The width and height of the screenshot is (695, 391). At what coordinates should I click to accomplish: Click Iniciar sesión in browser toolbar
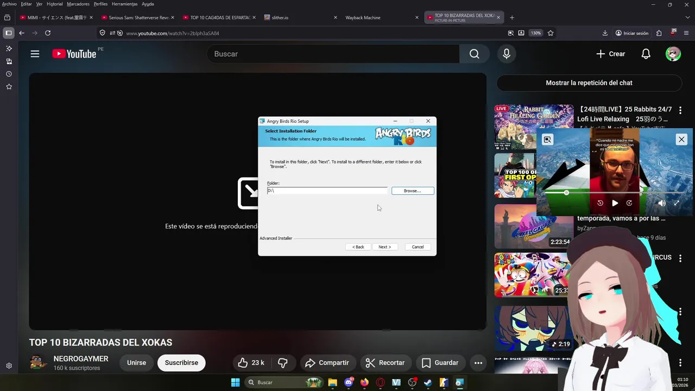(632, 33)
